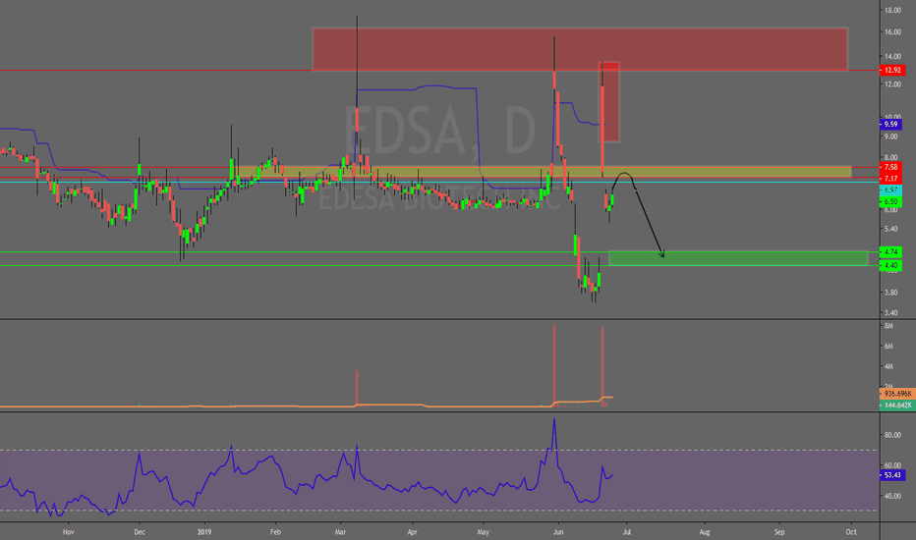This screenshot has width=916, height=540.
Task: Click Nov on the time axis
Action: (x=69, y=532)
